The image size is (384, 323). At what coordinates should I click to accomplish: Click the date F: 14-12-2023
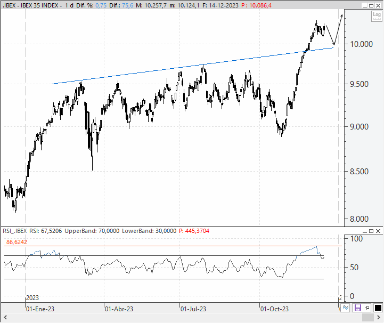[220, 5]
